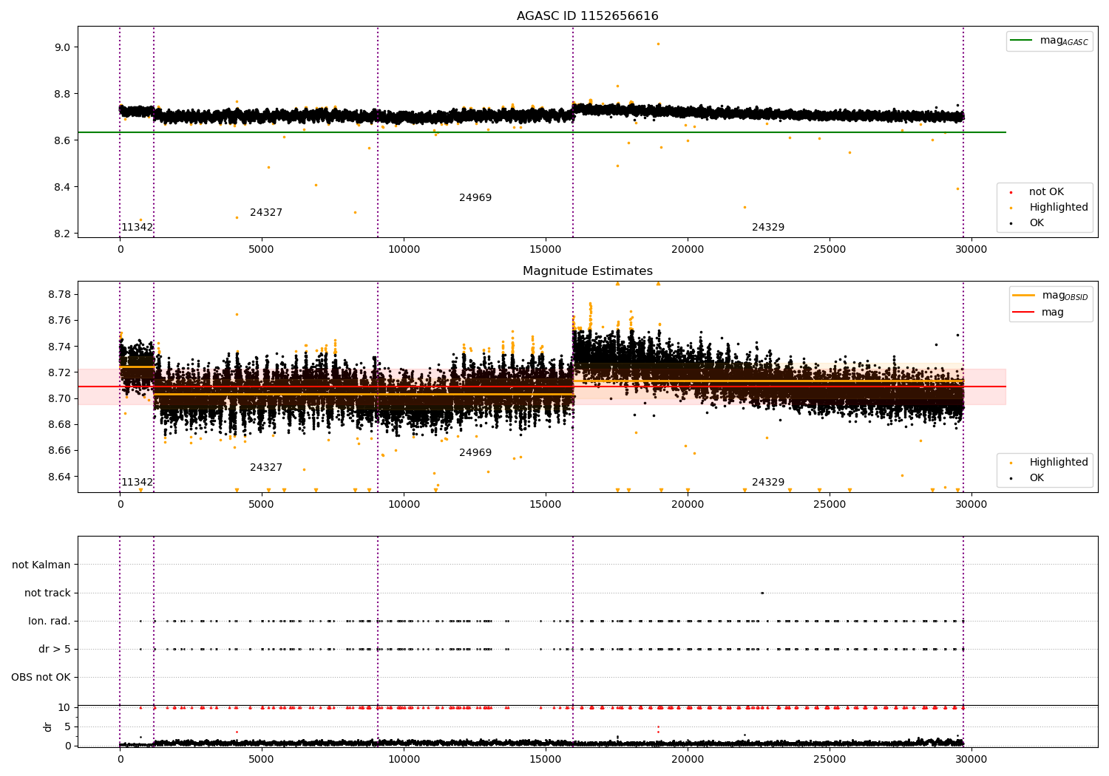Click obsid label 24329 in the AGASC ID plot
1109x776 pixels.
pos(768,228)
